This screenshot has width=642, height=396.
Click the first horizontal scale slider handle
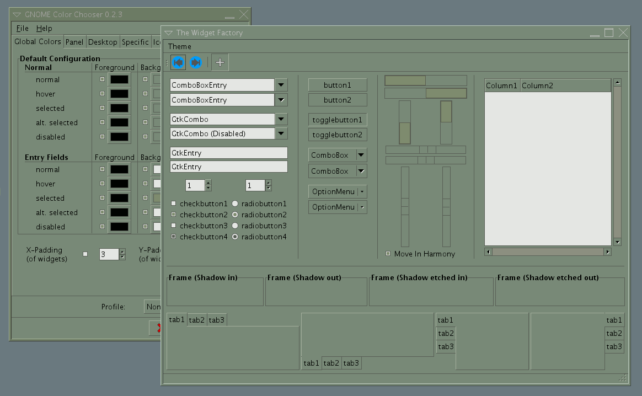[427, 149]
